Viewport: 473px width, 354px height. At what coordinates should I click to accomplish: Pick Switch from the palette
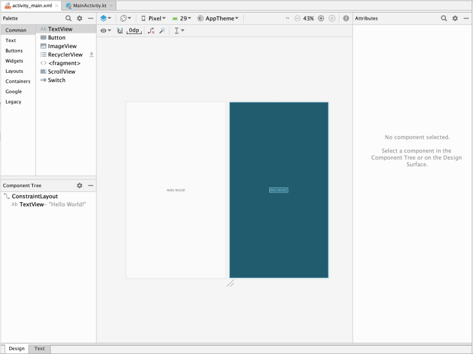[66, 80]
